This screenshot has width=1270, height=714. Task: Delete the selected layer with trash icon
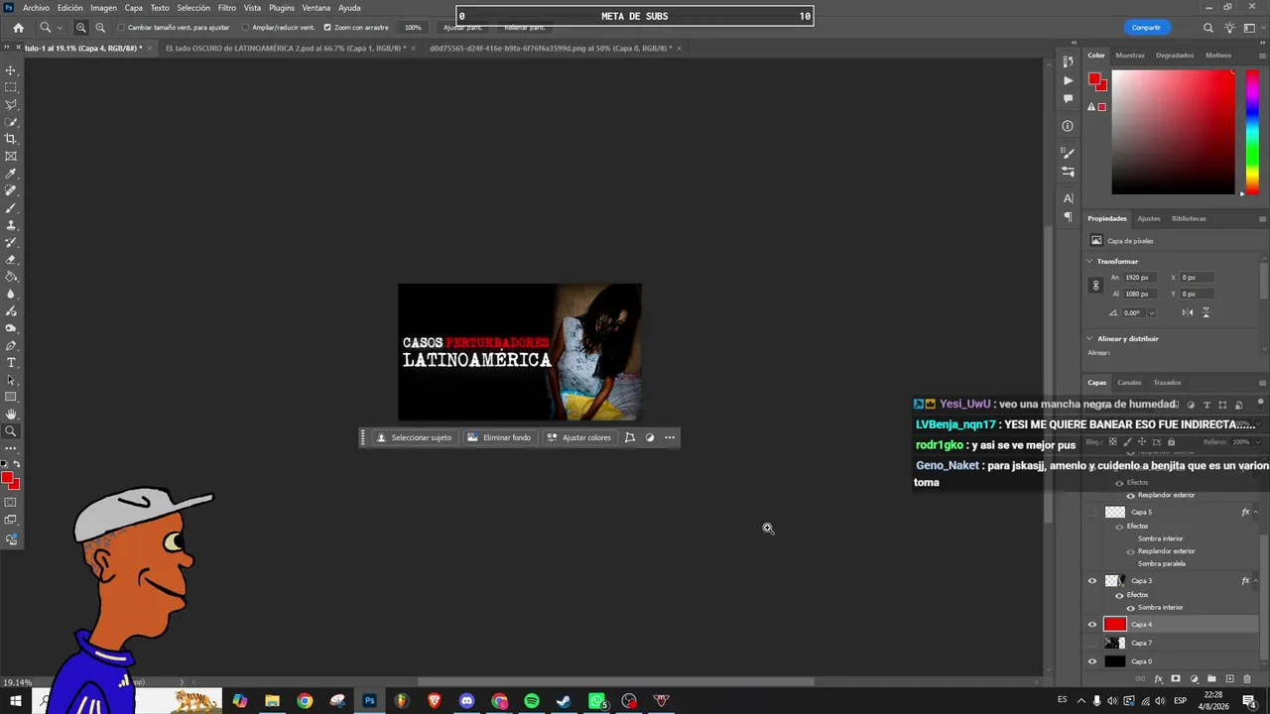coord(1248,679)
